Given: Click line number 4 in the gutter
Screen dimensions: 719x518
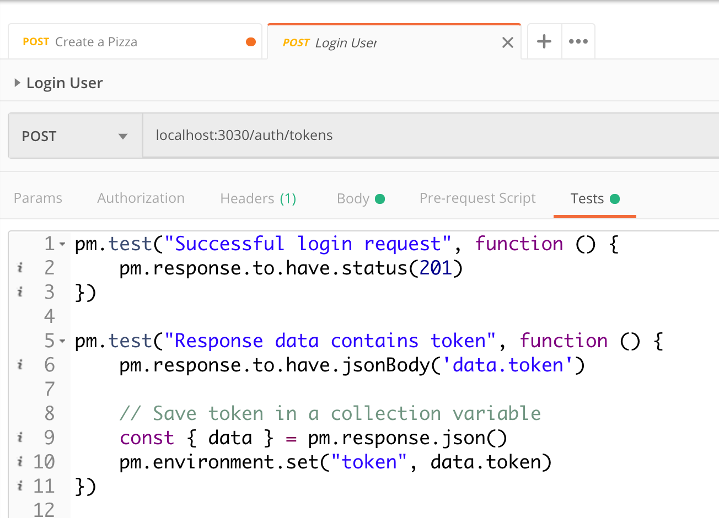Looking at the screenshot, I should (50, 316).
